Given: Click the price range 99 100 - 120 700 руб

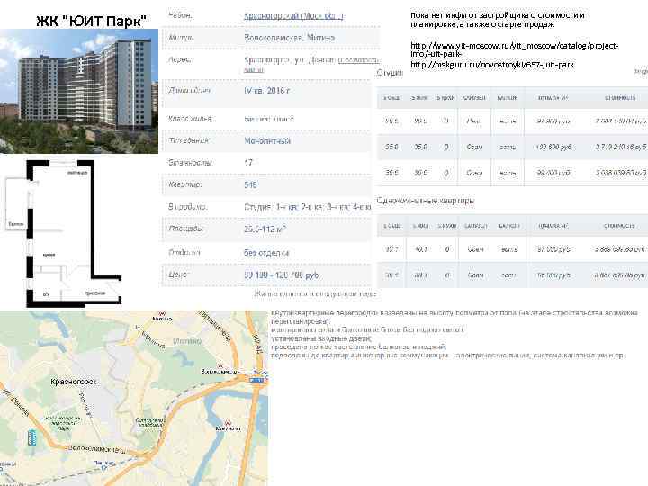Looking at the screenshot, I should click(x=282, y=274).
